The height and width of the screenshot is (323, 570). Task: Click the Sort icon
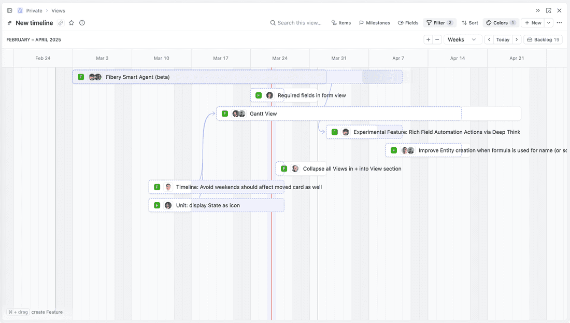click(465, 22)
